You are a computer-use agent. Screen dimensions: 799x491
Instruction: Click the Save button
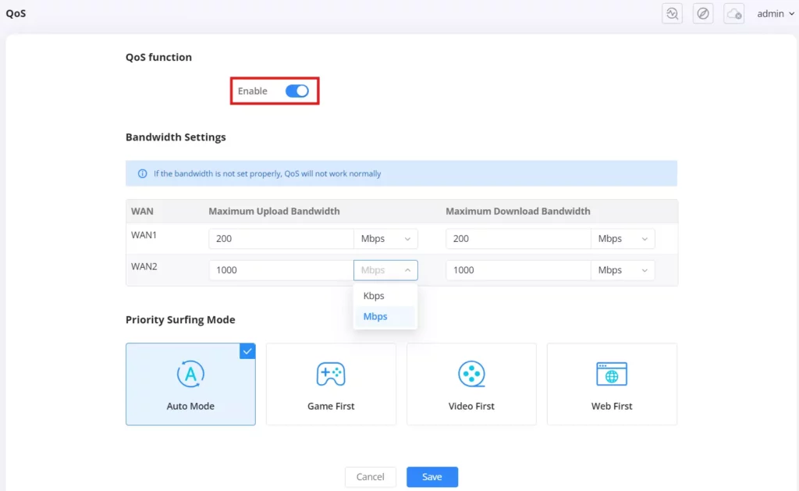point(432,477)
